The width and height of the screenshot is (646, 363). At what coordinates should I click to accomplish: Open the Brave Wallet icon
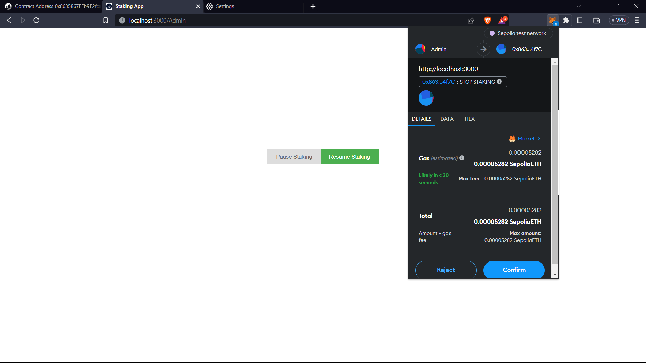[x=596, y=20]
